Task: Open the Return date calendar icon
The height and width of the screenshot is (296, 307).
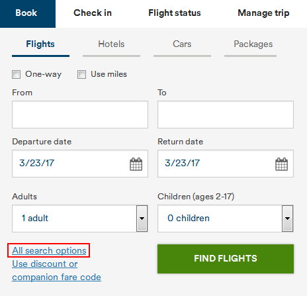Action: 281,164
